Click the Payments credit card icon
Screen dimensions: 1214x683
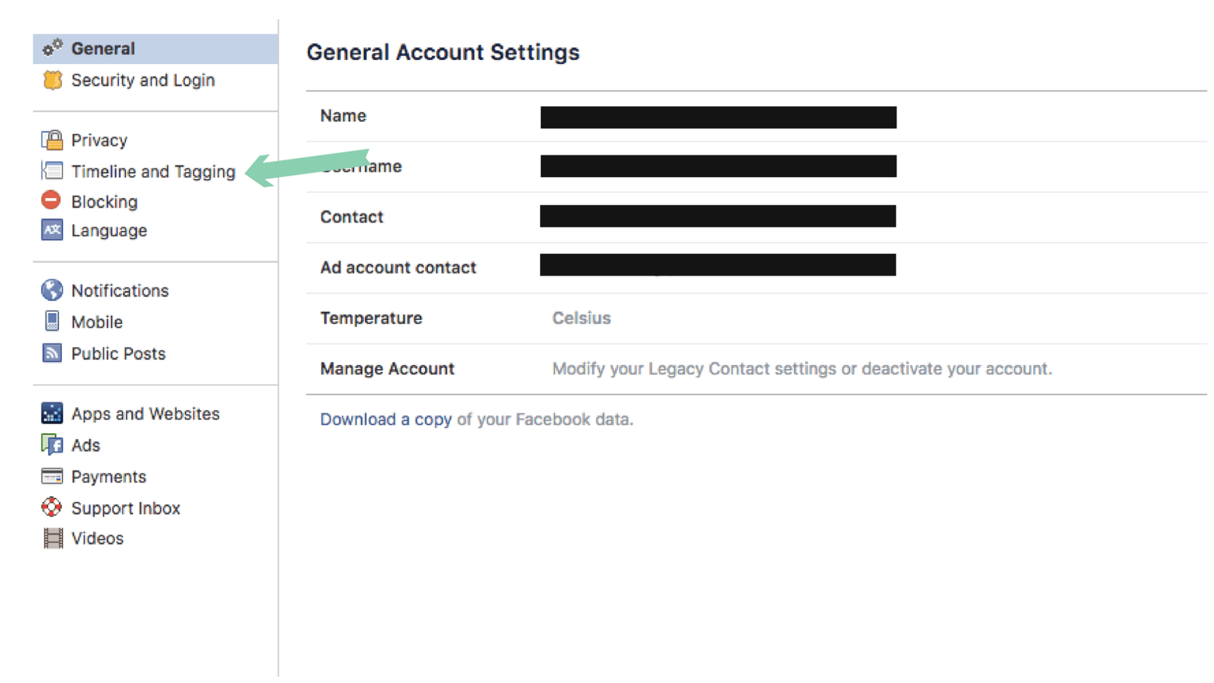coord(52,476)
